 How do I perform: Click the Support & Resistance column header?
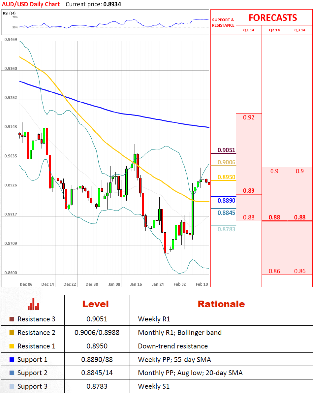pyautogui.click(x=223, y=22)
